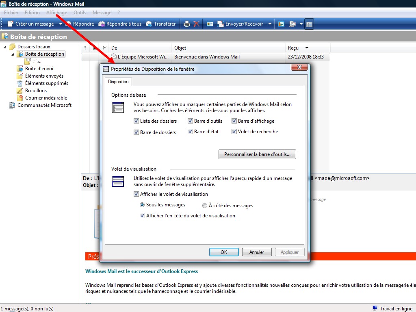Viewport: 416px width, 312px height.
Task: Disable Afficher l'en-tête du volet de visualisation
Action: click(x=142, y=216)
